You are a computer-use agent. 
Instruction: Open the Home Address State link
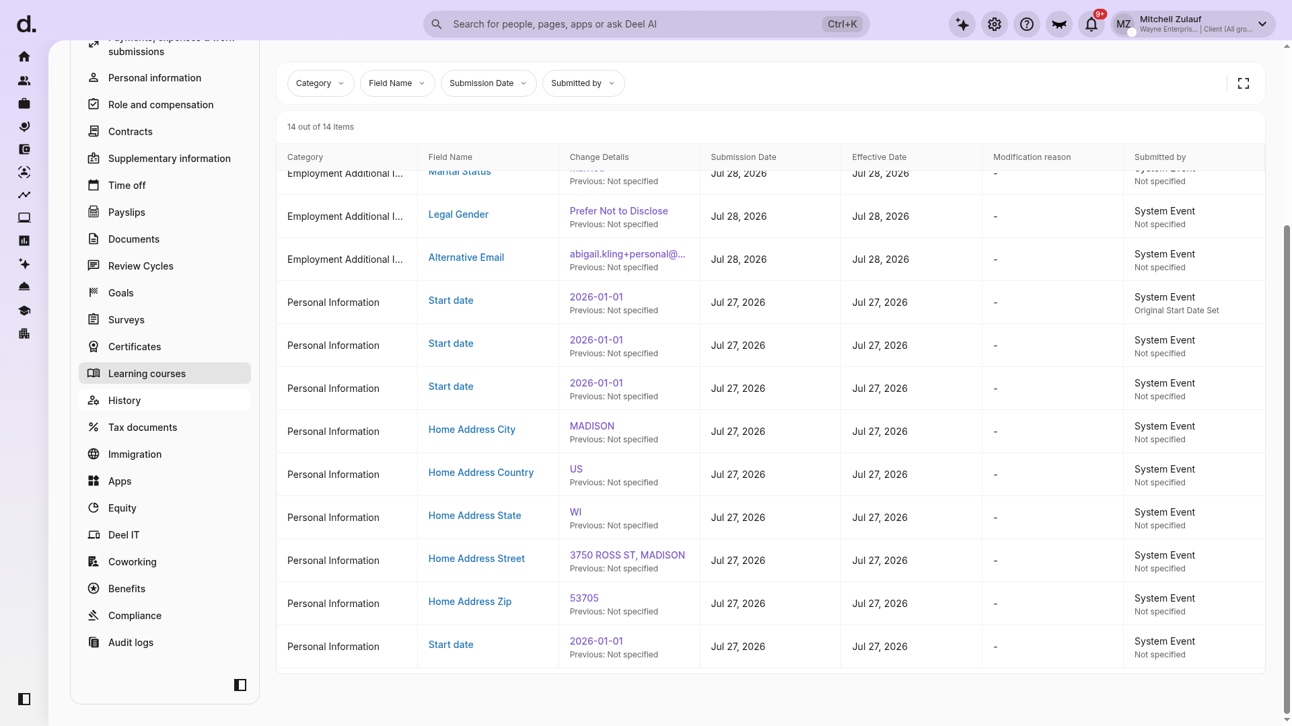pos(474,516)
